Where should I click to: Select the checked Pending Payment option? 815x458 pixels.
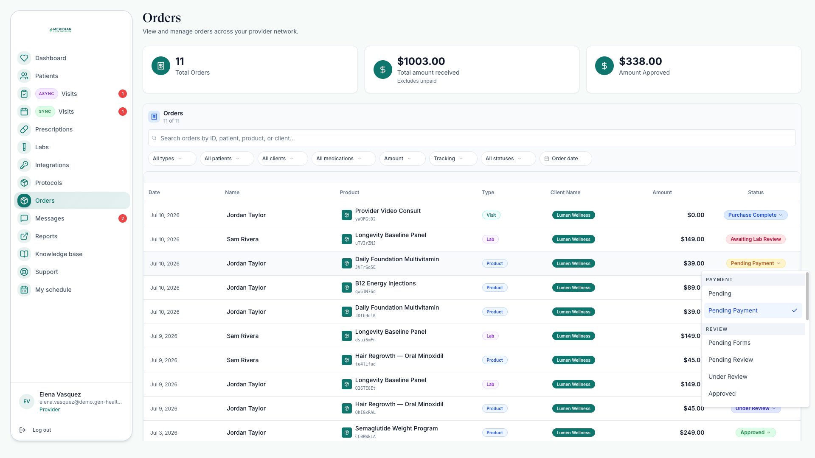(x=753, y=310)
